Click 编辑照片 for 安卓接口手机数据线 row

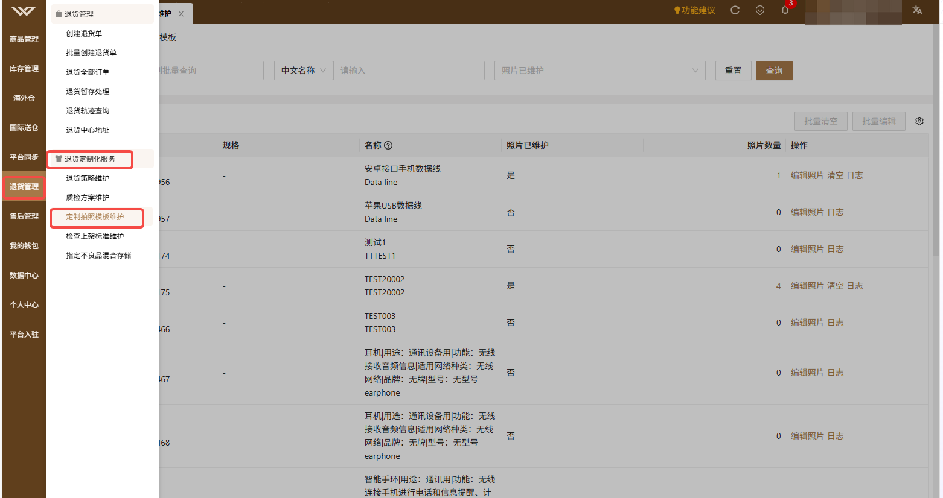807,175
